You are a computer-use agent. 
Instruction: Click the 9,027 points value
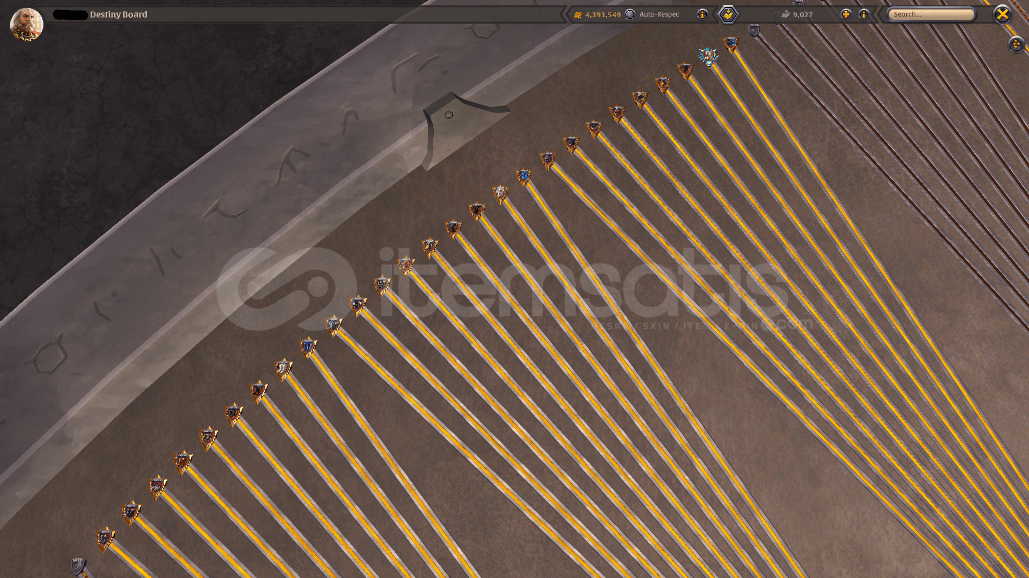[803, 14]
